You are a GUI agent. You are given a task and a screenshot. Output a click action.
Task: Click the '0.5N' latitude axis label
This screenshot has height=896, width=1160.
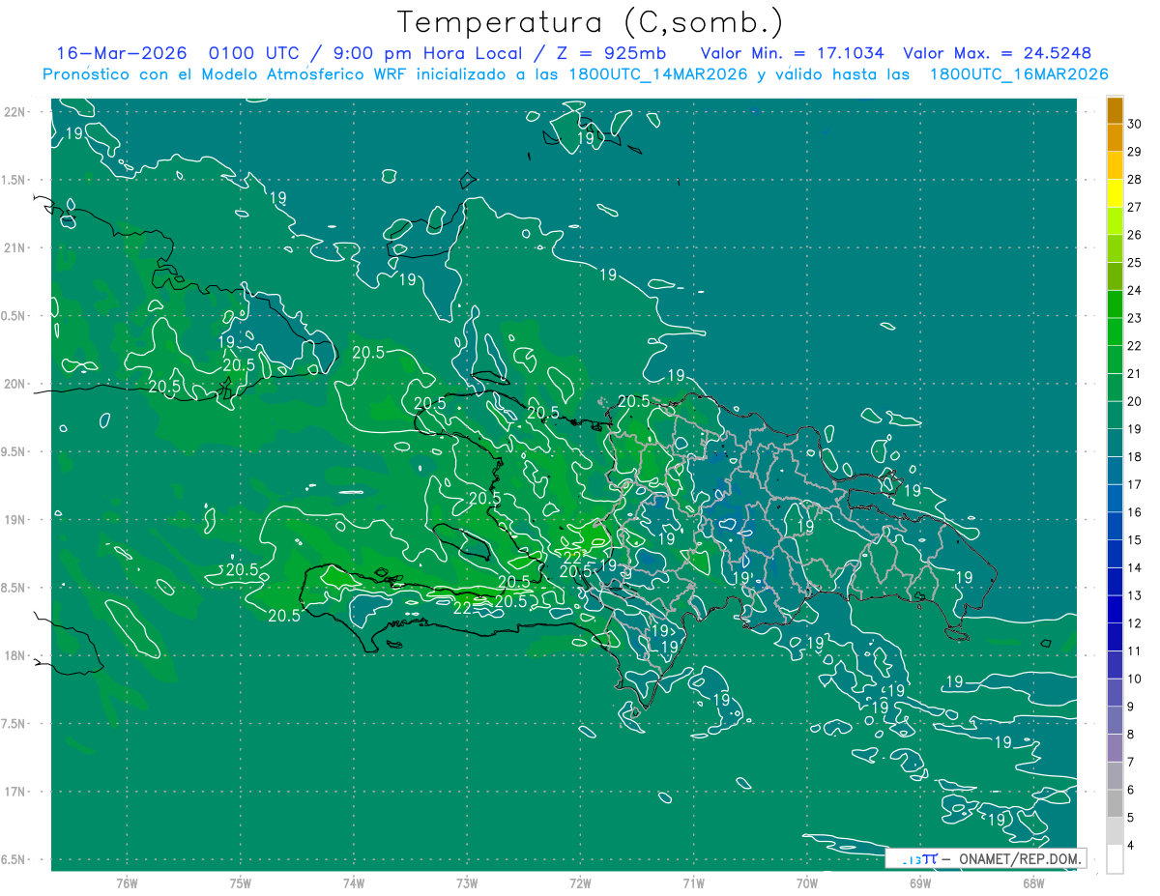14,316
